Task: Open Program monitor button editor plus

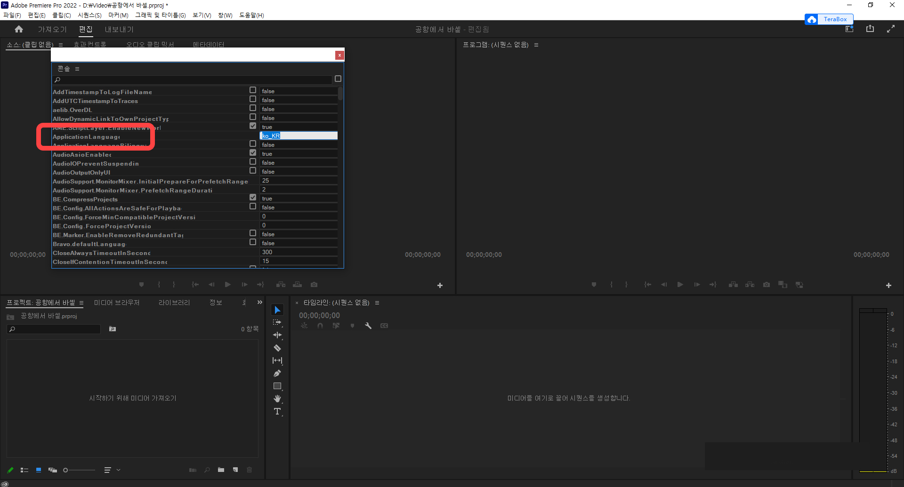Action: point(888,285)
